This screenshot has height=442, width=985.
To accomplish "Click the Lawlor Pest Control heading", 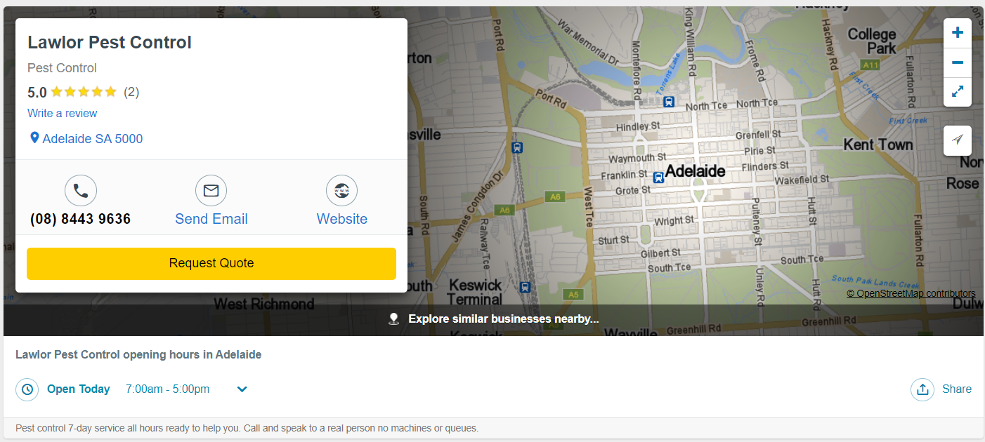I will click(x=110, y=42).
